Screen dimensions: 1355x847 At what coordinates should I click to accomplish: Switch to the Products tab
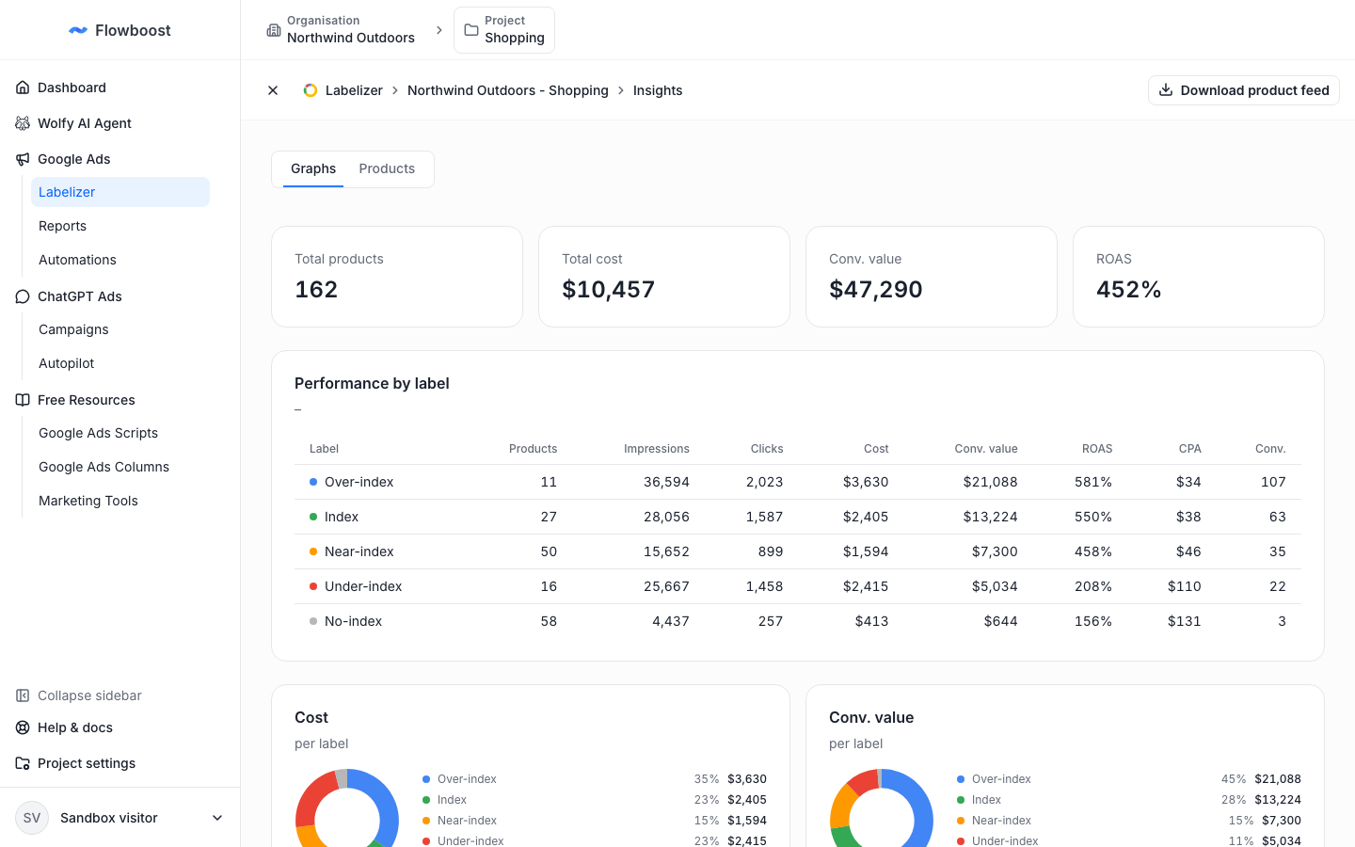click(x=387, y=168)
